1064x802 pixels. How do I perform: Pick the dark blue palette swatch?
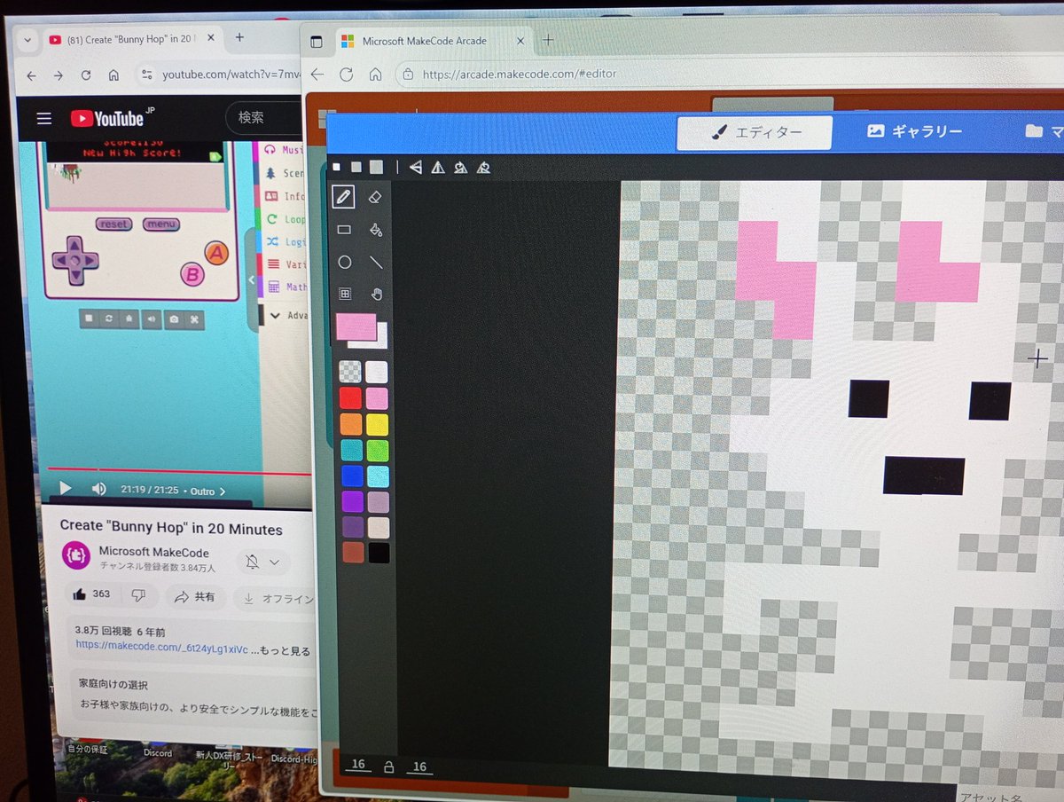click(352, 476)
